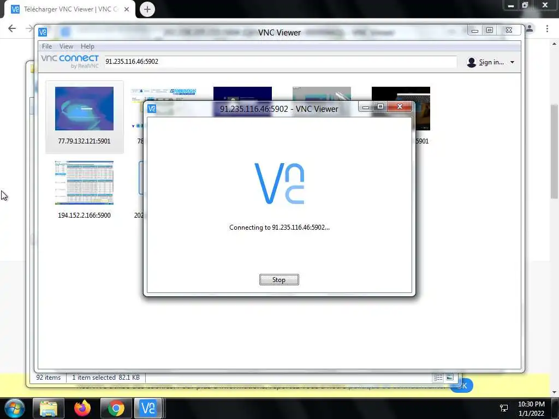This screenshot has width=559, height=419.
Task: Open Firefox from the taskbar
Action: coord(82,408)
